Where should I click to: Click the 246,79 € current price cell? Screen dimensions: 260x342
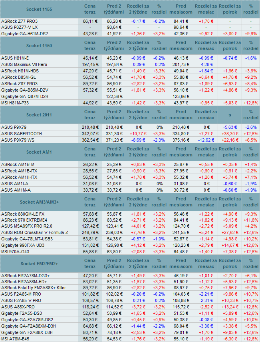click(x=90, y=232)
